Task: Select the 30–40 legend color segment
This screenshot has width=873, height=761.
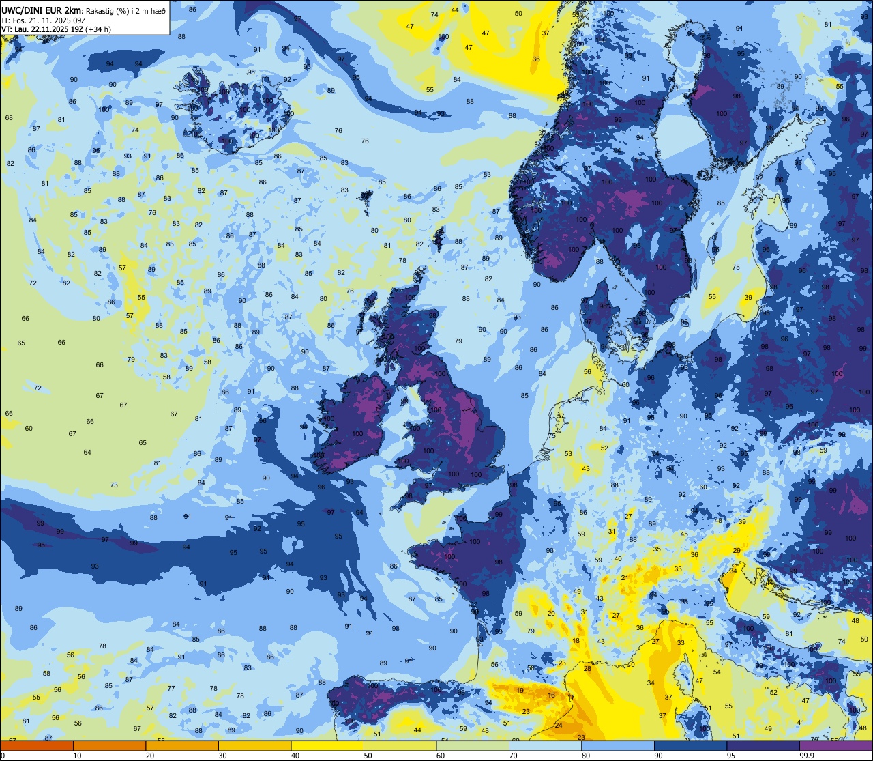Action: pos(254,745)
